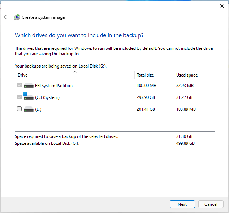This screenshot has height=213, width=229.
Task: Click the 'Space required to save a backup' label
Action: [67, 136]
